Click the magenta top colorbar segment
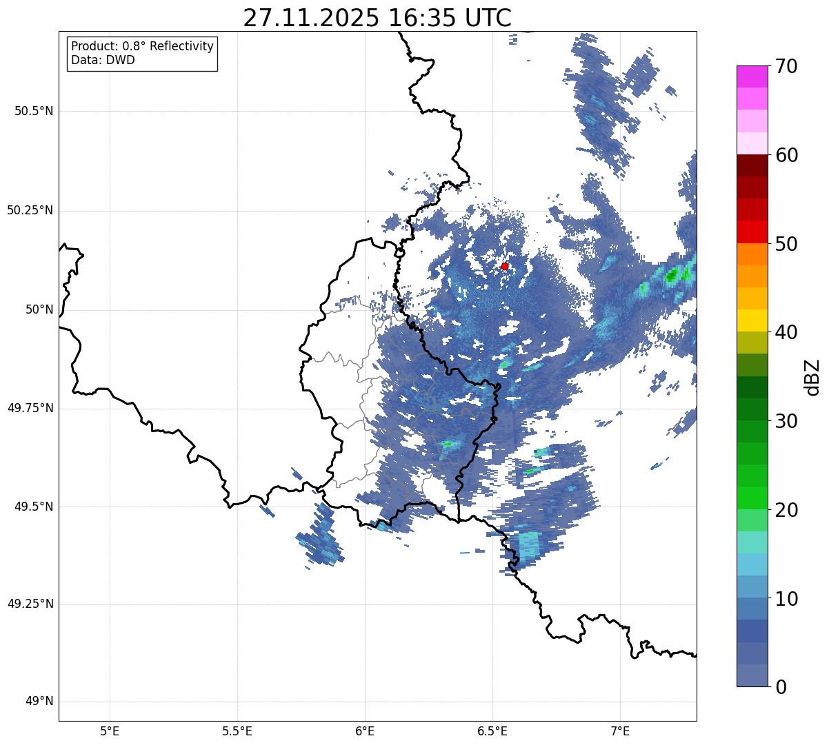The image size is (829, 745). click(752, 76)
